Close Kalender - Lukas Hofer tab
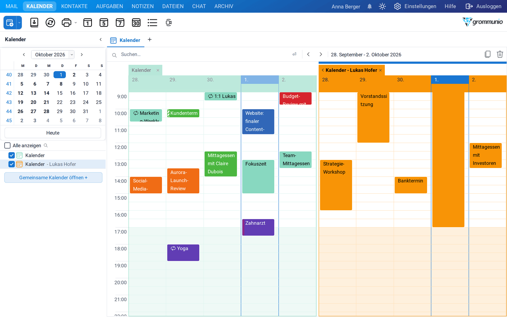The height and width of the screenshot is (317, 507). pyautogui.click(x=381, y=70)
